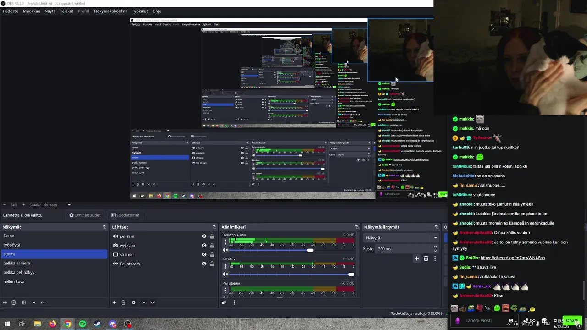Viewport: 587px width, 330px height.
Task: Move source up in Lähteet toolbar
Action: tap(144, 302)
